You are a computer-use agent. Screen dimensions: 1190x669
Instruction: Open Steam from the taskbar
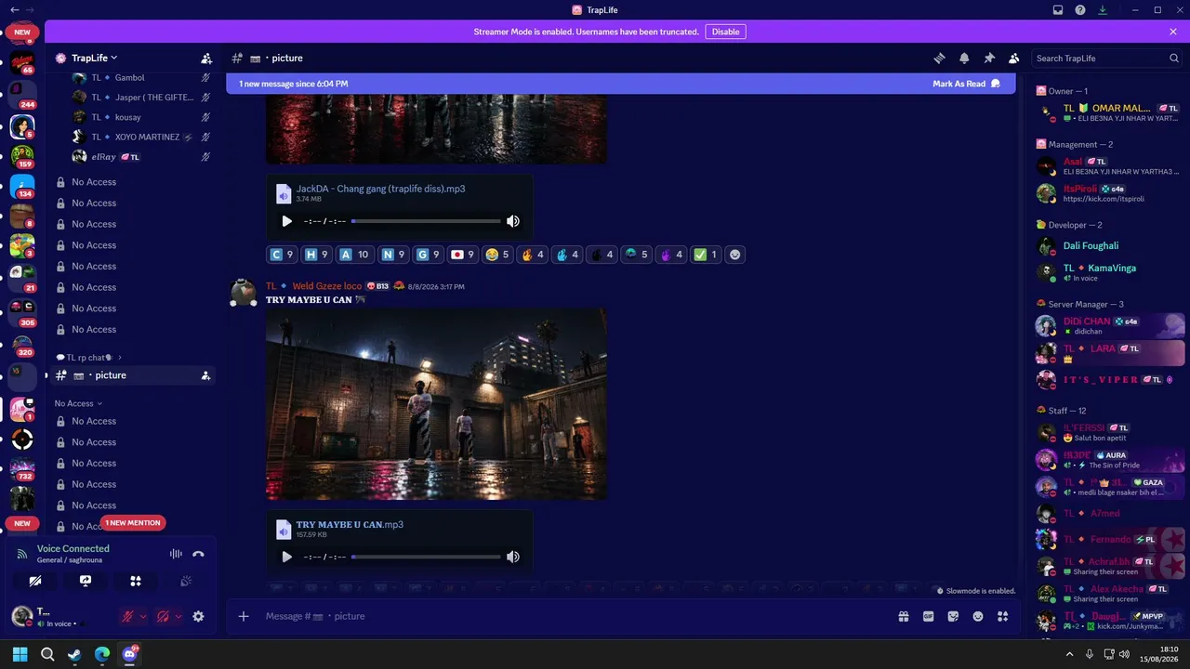tap(74, 654)
